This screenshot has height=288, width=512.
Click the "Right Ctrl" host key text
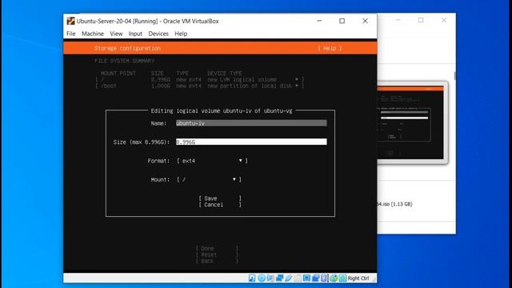[358, 278]
